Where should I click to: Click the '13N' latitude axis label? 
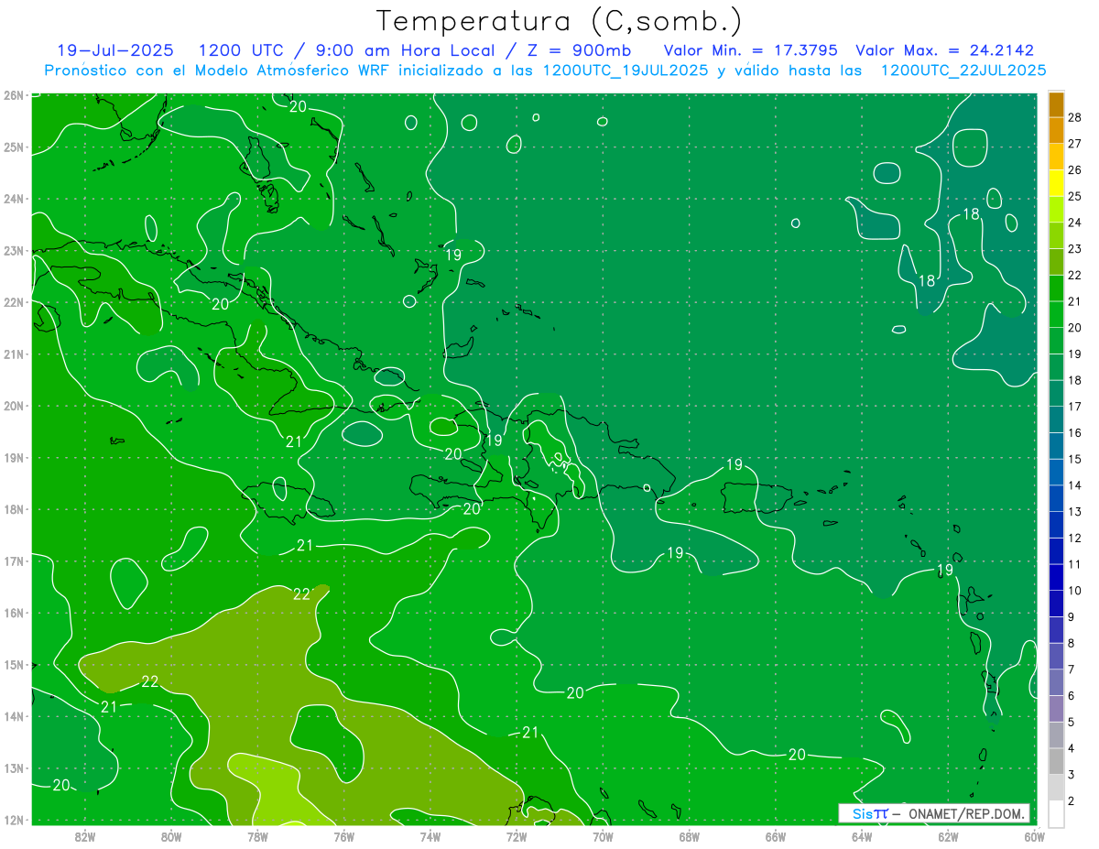(13, 768)
